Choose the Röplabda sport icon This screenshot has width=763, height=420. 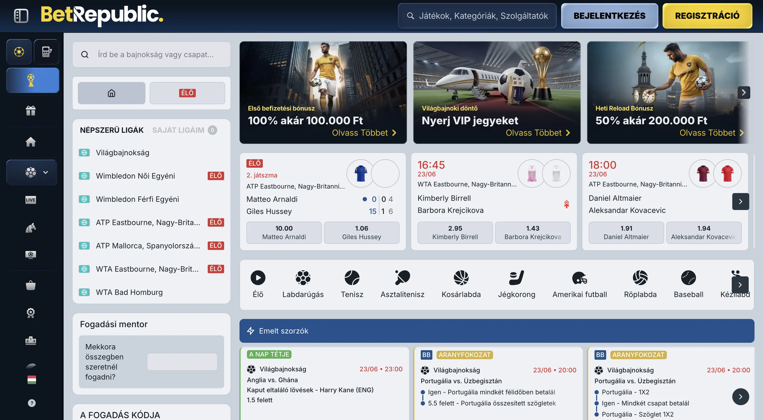click(640, 278)
